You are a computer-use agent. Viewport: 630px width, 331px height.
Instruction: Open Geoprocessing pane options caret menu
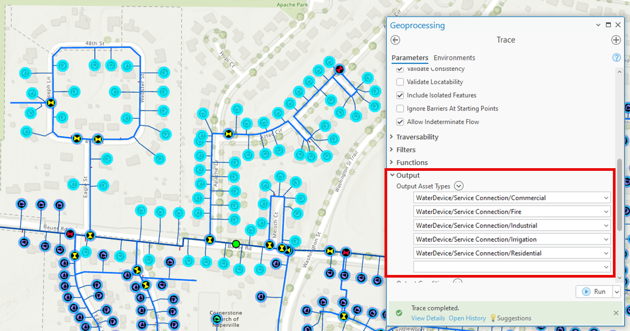598,25
